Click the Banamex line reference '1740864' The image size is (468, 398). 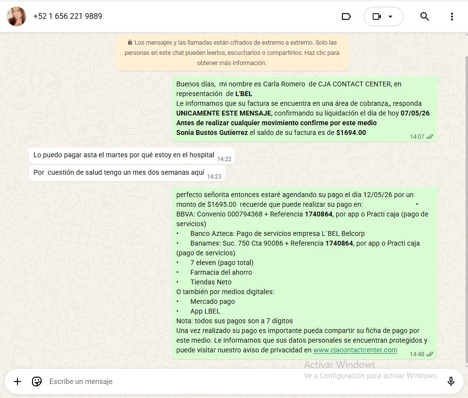click(x=339, y=243)
